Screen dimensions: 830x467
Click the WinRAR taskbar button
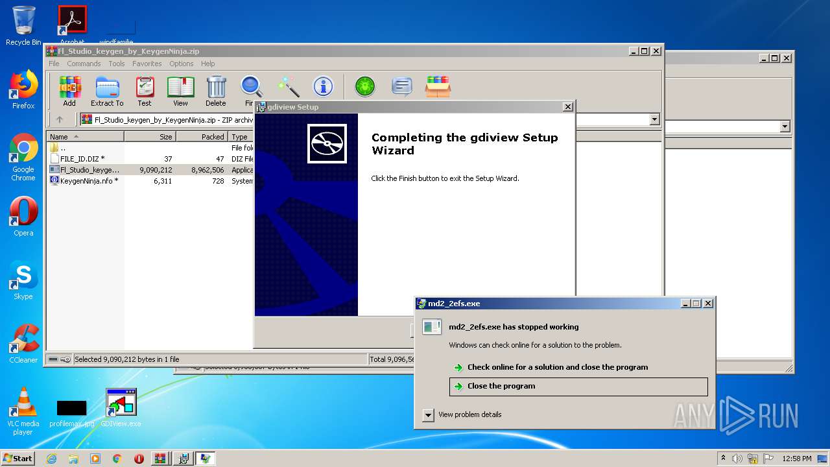coord(160,459)
